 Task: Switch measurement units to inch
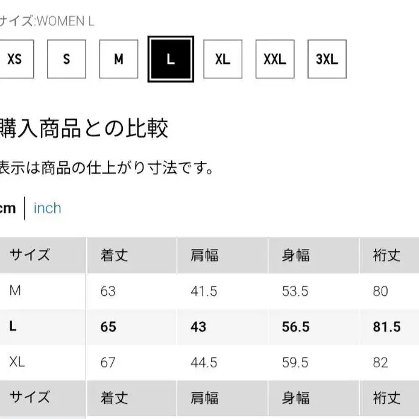[48, 209]
